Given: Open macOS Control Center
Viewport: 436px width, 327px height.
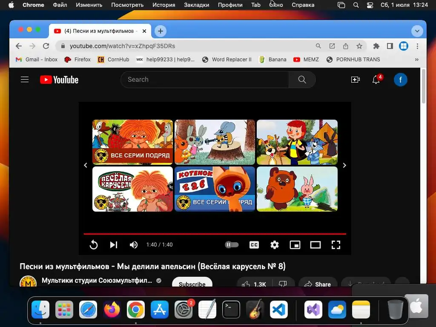Looking at the screenshot, I should 370,5.
